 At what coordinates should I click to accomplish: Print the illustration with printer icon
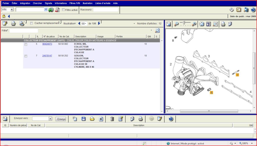223,24
